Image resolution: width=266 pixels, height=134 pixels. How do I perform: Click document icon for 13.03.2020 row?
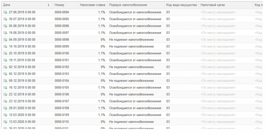point(5,122)
